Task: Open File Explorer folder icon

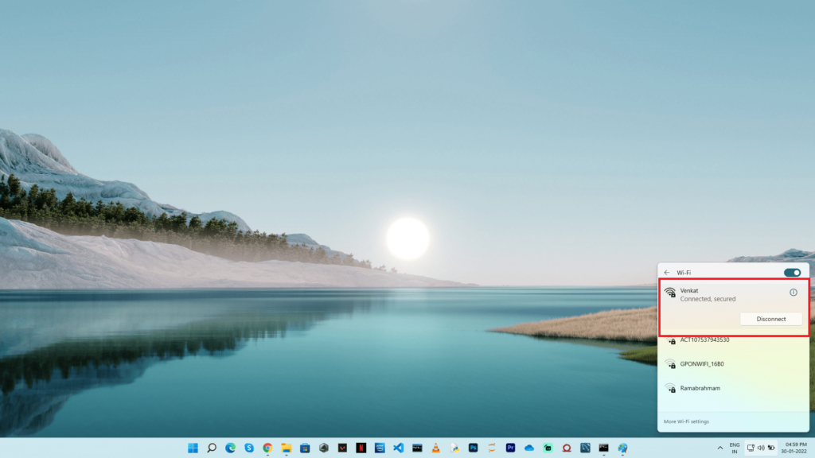Action: point(287,448)
